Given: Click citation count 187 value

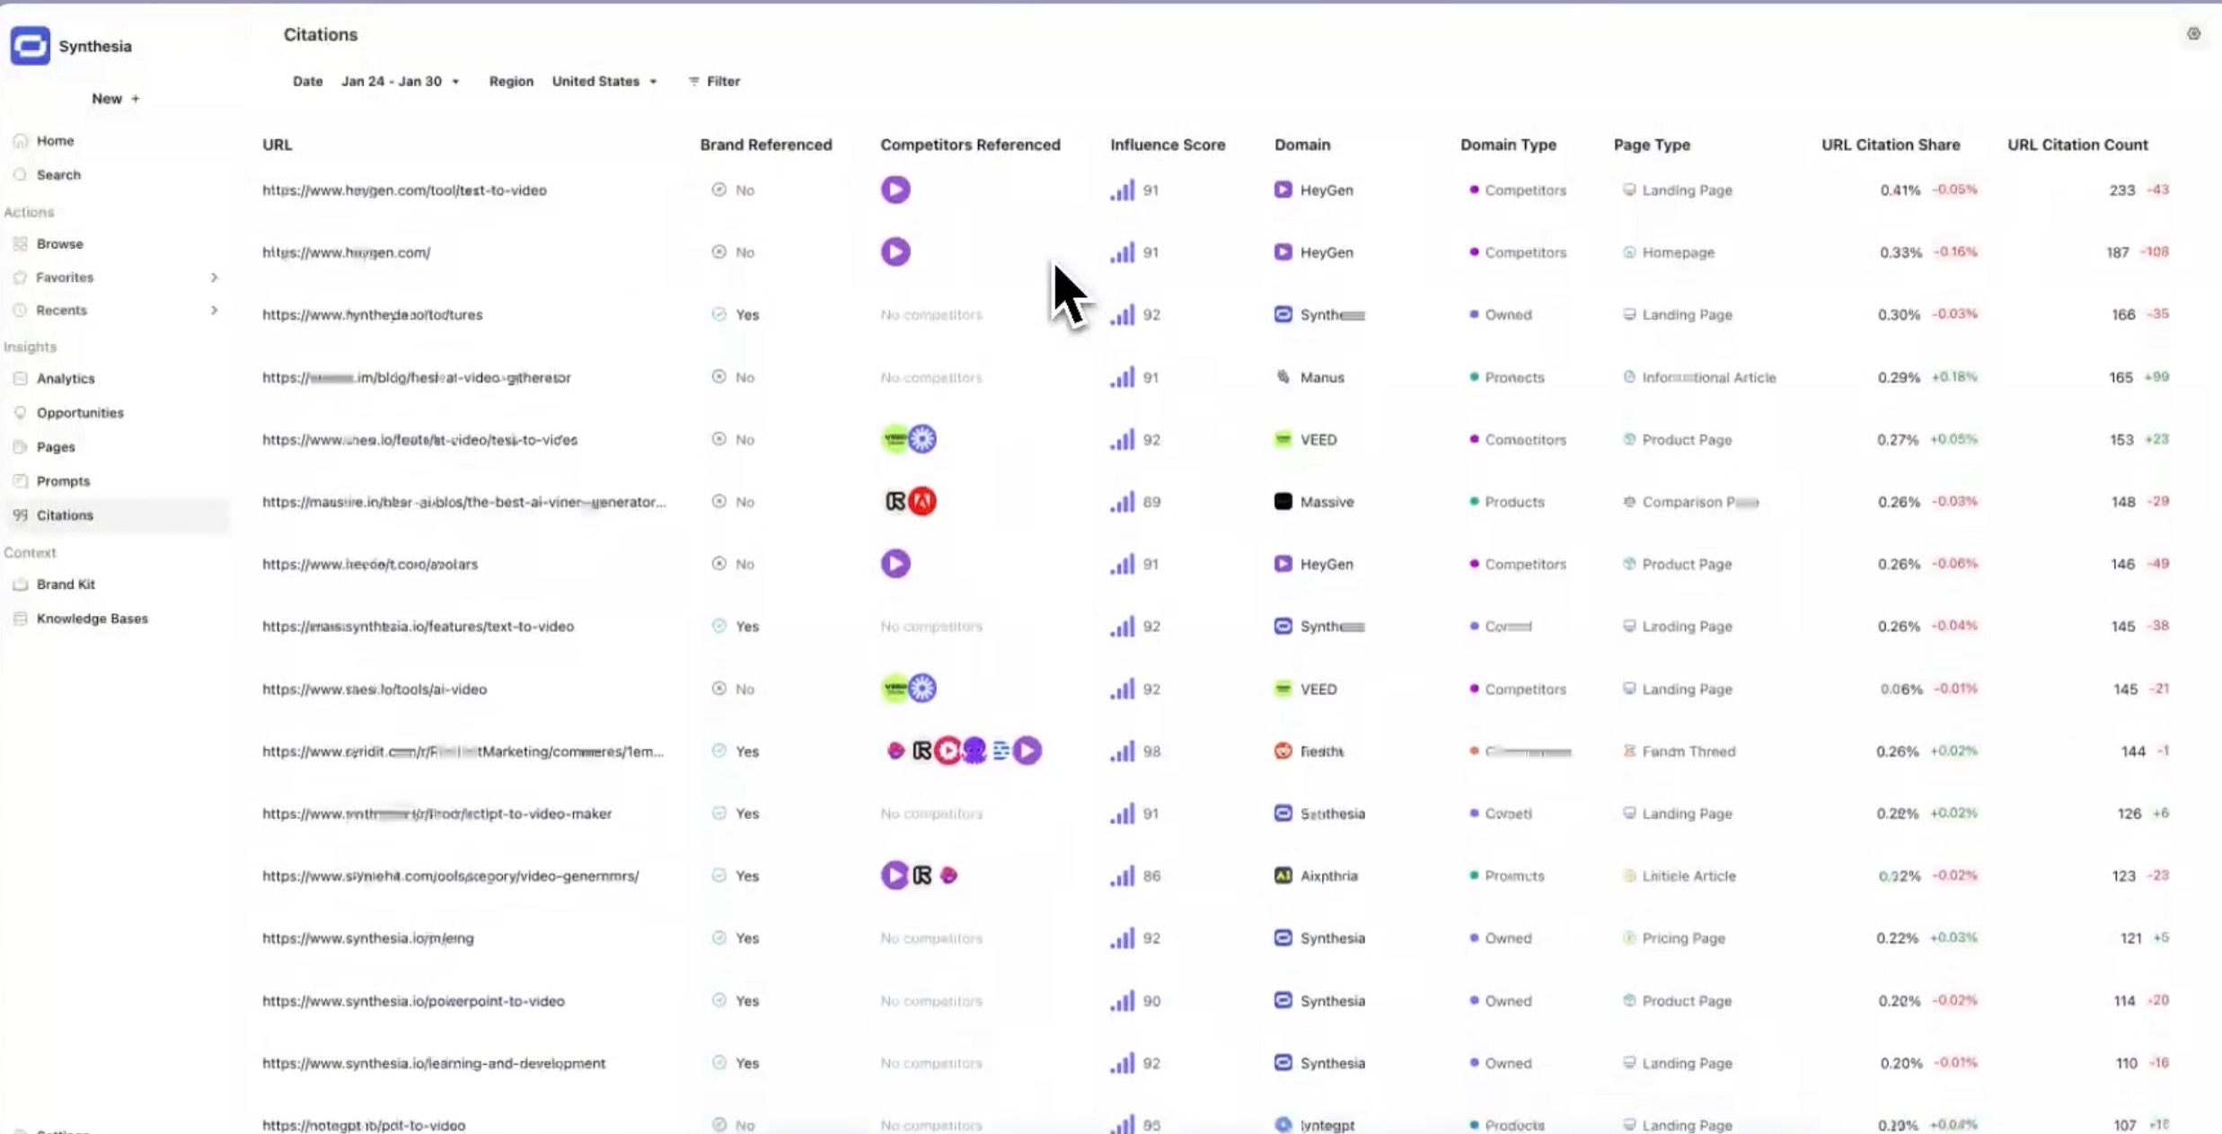Looking at the screenshot, I should [x=2117, y=252].
